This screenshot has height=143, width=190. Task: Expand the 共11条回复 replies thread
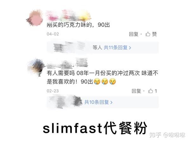pos(117,47)
